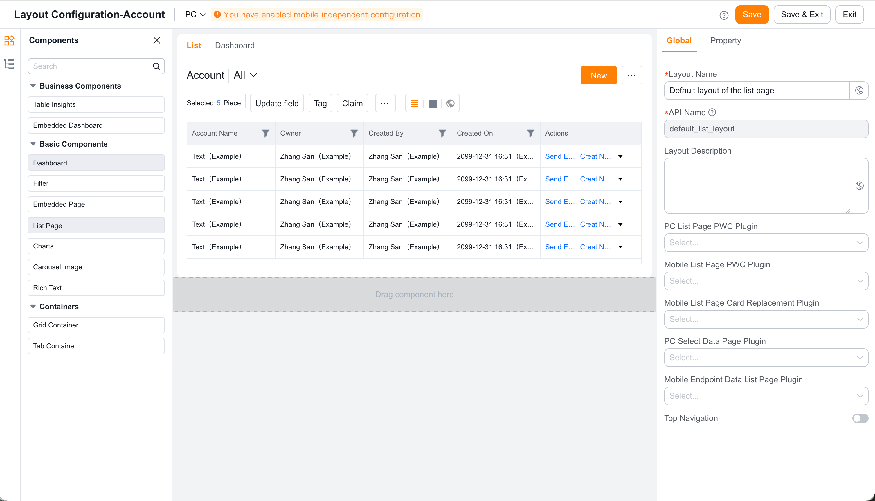Open Mobile Endpoint Data List Page Plugin dropdown
Screen dimensions: 875x501
click(766, 396)
